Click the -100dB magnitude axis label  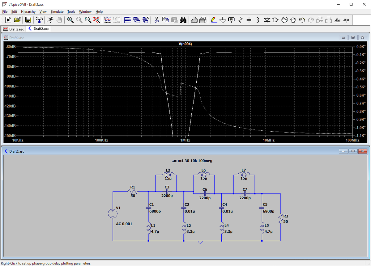tap(10, 86)
